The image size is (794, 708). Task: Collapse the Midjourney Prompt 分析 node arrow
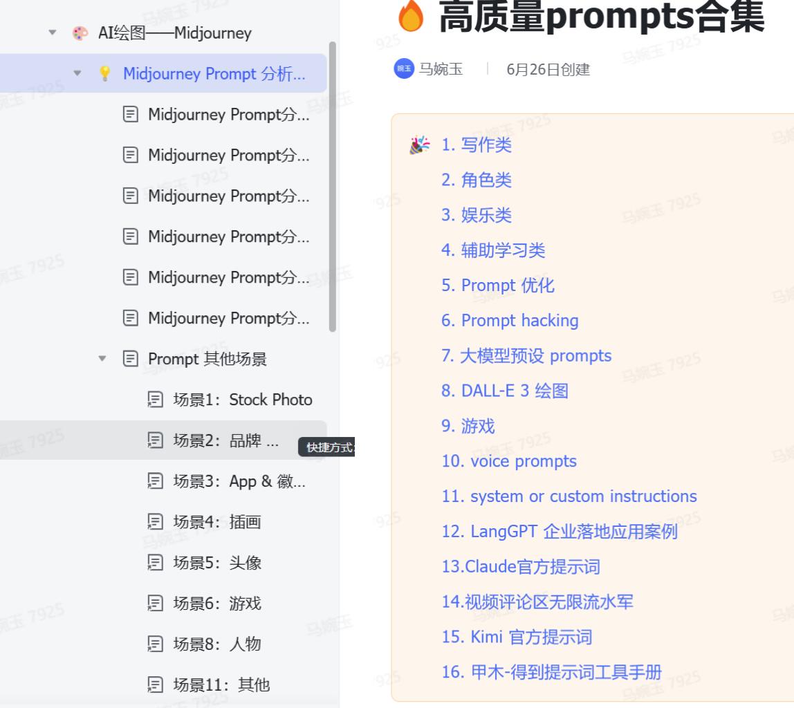(77, 73)
